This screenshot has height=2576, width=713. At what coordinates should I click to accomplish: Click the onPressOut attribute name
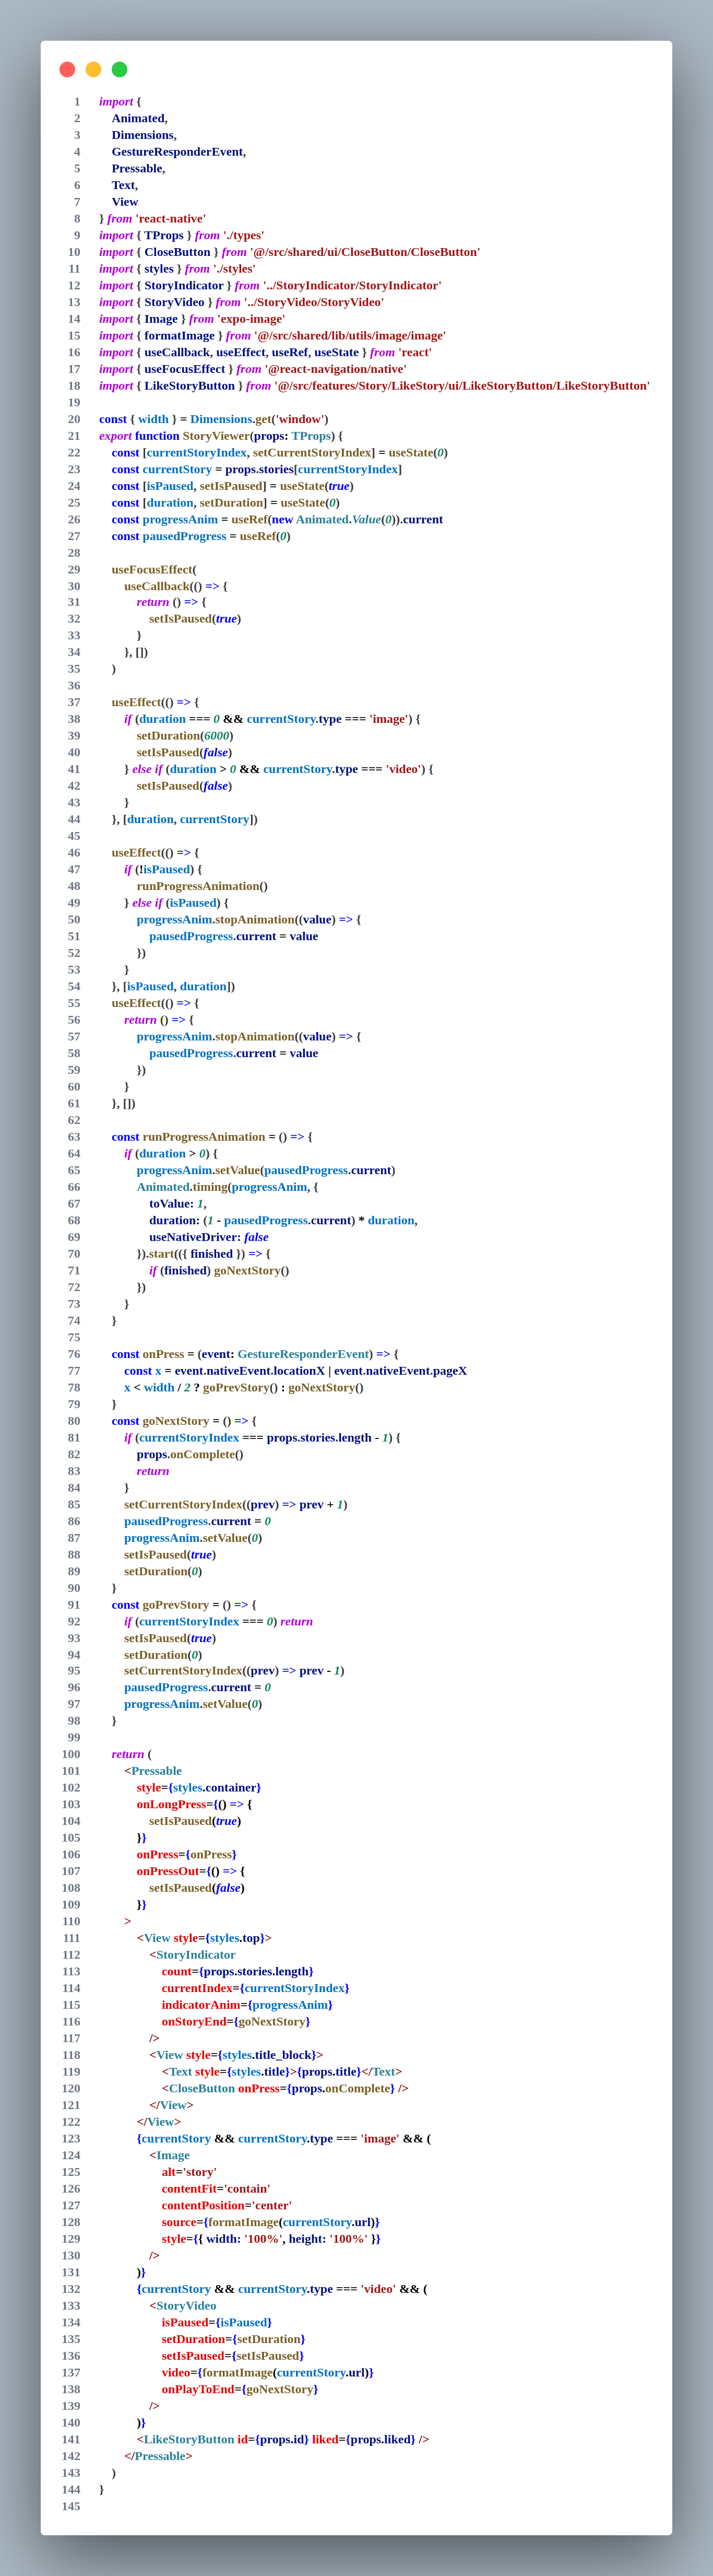coord(171,1871)
